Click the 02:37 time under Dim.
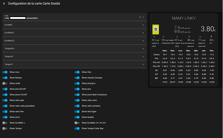The height and width of the screenshot is (138, 223). (173, 82)
